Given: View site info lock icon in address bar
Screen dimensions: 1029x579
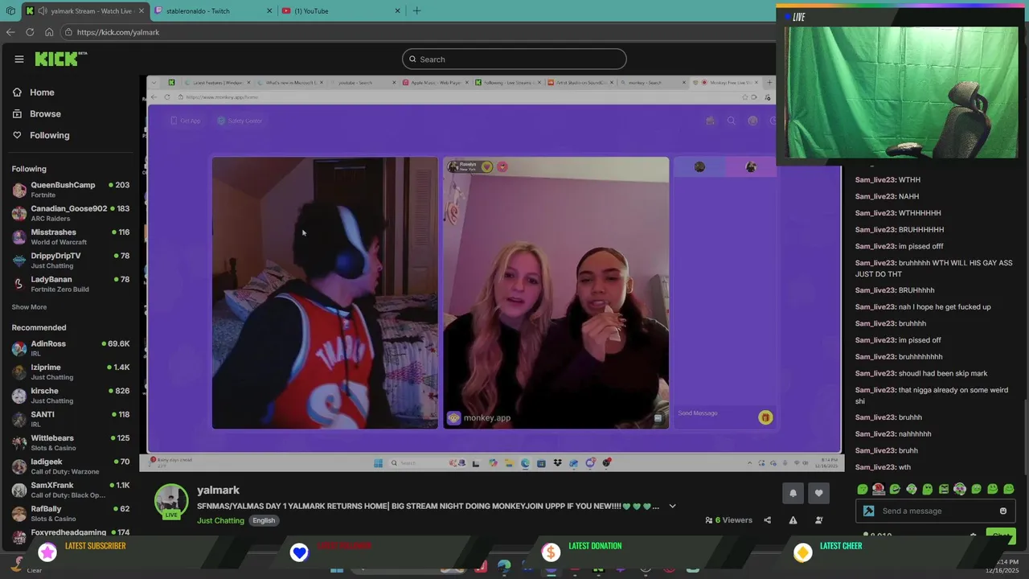Looking at the screenshot, I should click(x=69, y=32).
